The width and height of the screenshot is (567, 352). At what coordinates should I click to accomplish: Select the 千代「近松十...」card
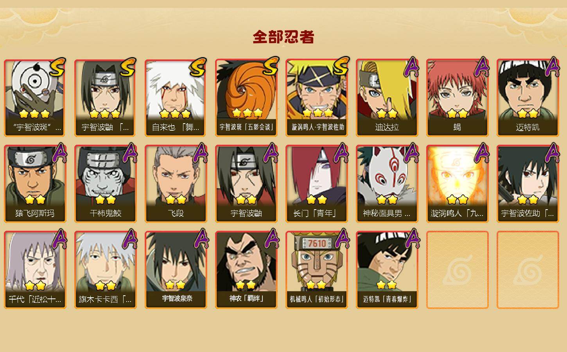(x=35, y=270)
